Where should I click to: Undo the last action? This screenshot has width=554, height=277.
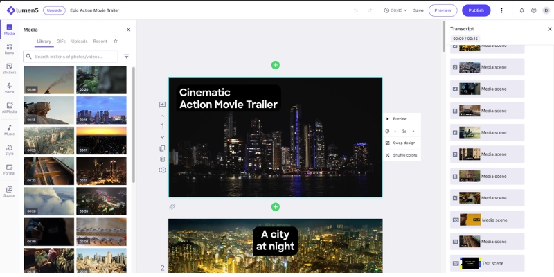point(356,10)
